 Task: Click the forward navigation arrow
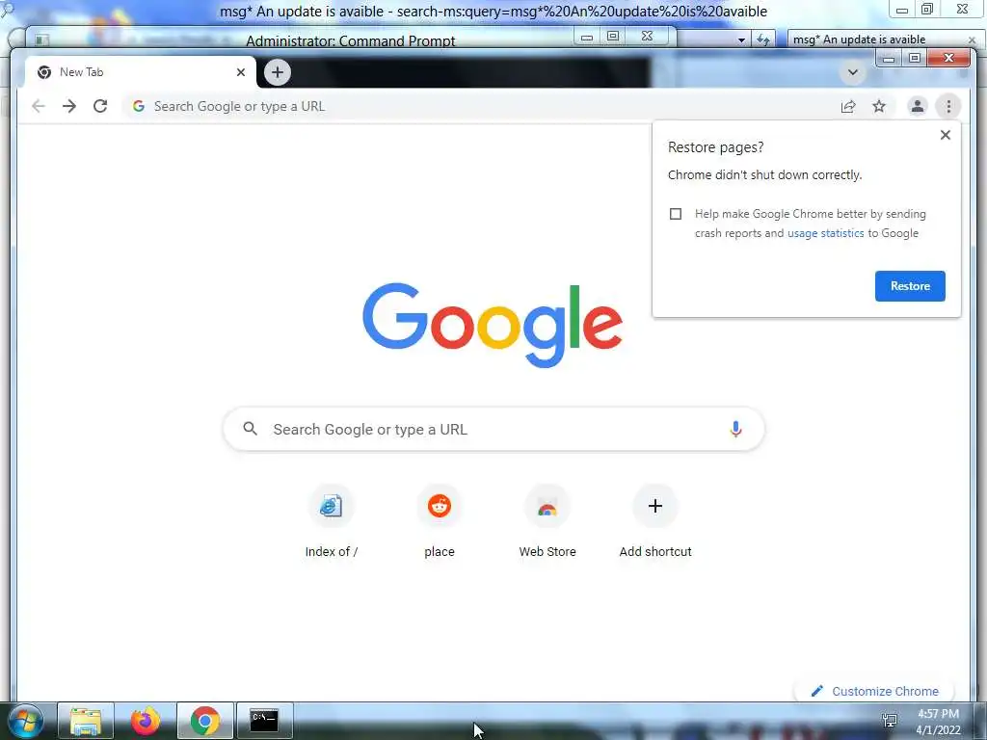(69, 106)
